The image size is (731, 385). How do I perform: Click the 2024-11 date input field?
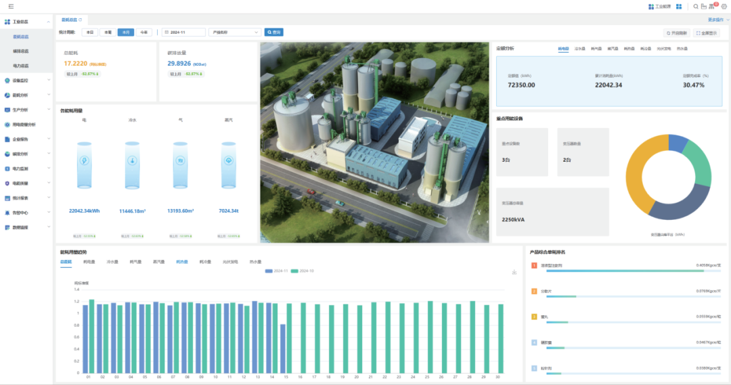coord(183,32)
